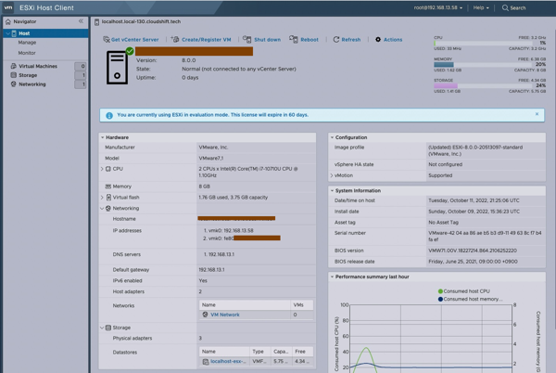The image size is (556, 373).
Task: Click the Reboot button
Action: tap(304, 39)
